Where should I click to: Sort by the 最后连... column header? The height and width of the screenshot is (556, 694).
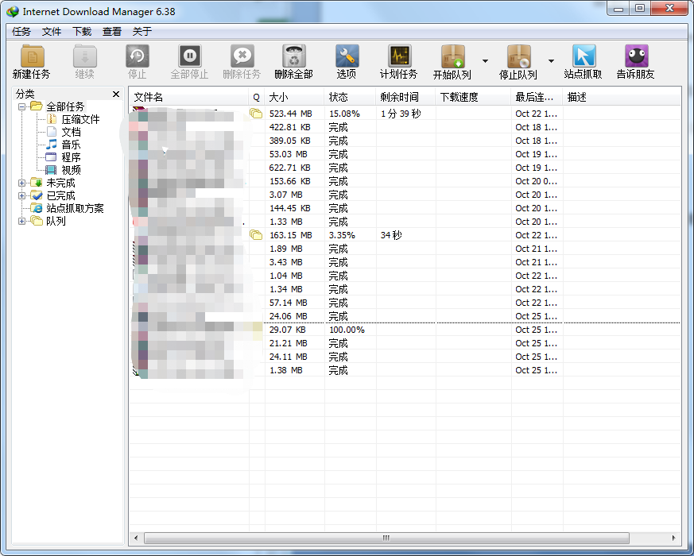537,97
